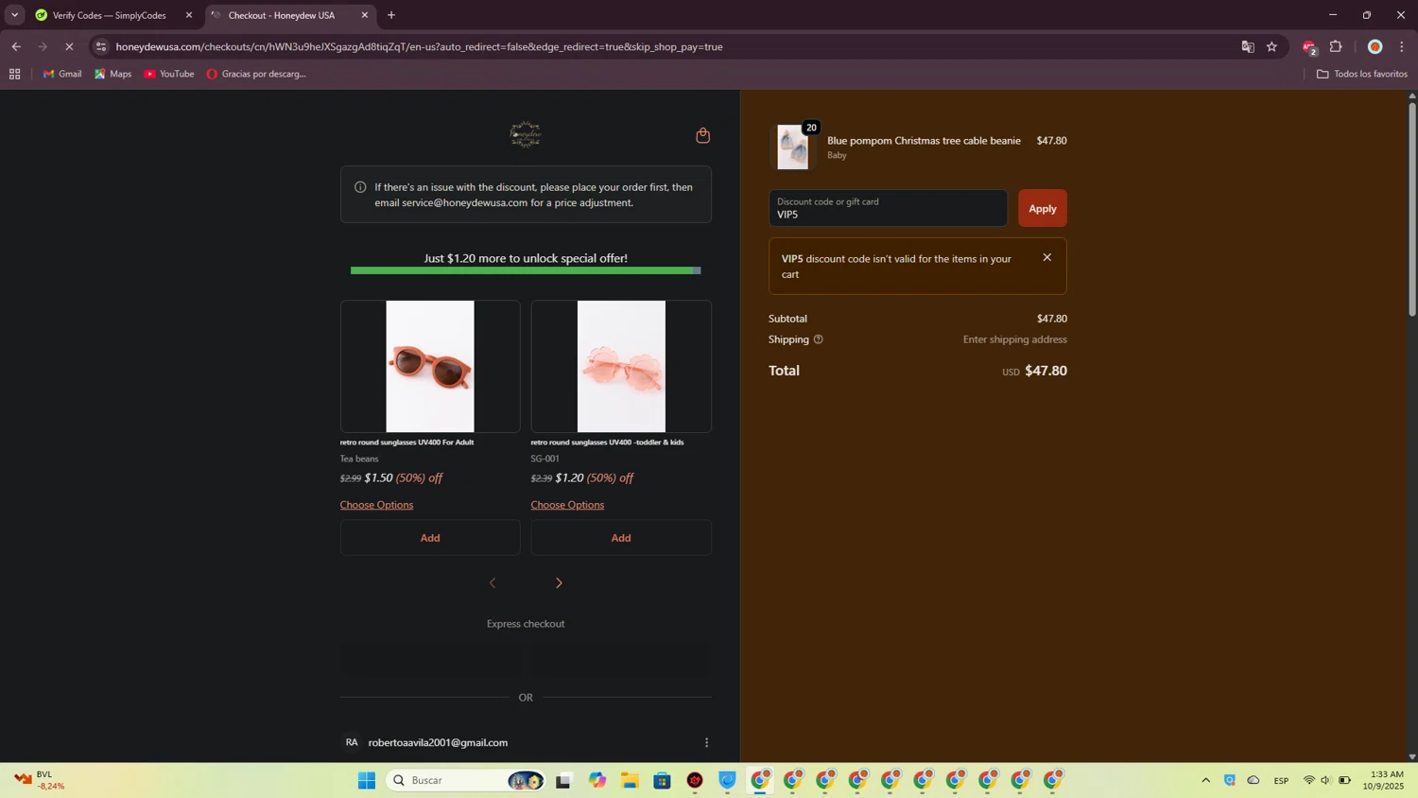Image resolution: width=1418 pixels, height=798 pixels.
Task: Open pink toddler sunglasses image
Action: point(621,366)
